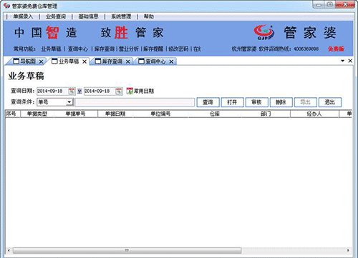
Task: Expand the 查询条件 单号 dropdown
Action: [x=69, y=102]
